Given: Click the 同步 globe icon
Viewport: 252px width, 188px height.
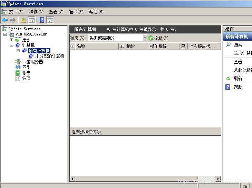Looking at the screenshot, I should coord(18,67).
